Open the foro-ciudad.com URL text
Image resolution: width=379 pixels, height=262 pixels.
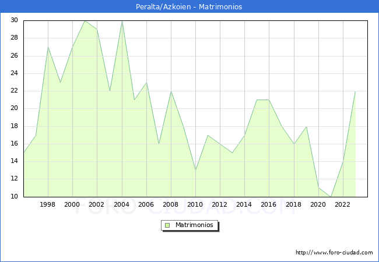334,253
